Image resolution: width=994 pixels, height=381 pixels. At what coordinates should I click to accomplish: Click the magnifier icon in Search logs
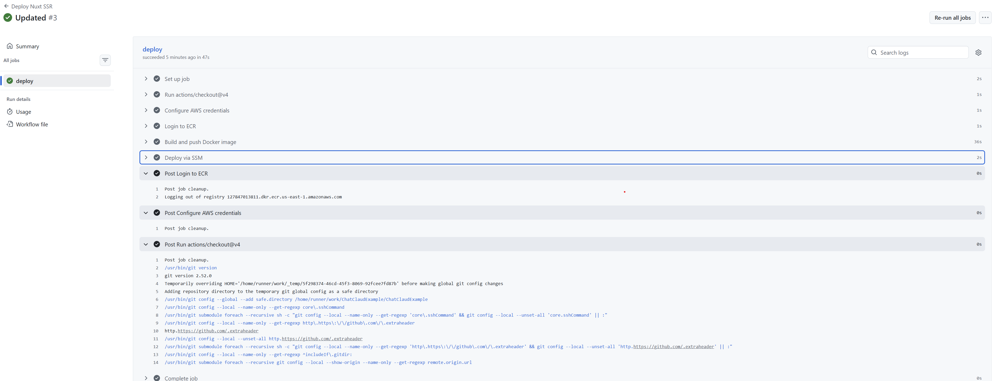pos(874,52)
